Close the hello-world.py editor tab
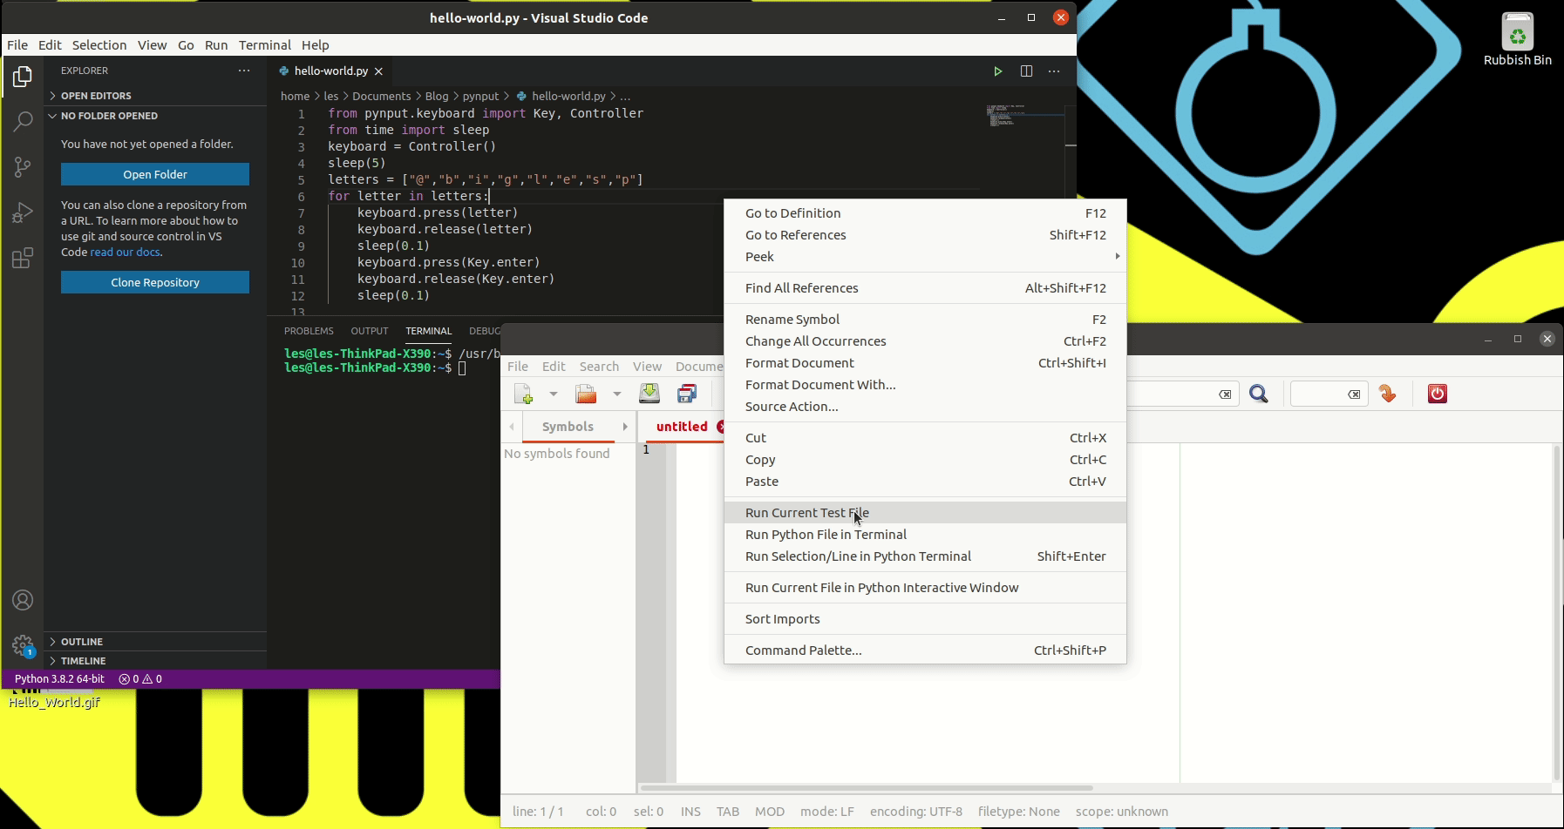 pyautogui.click(x=378, y=71)
